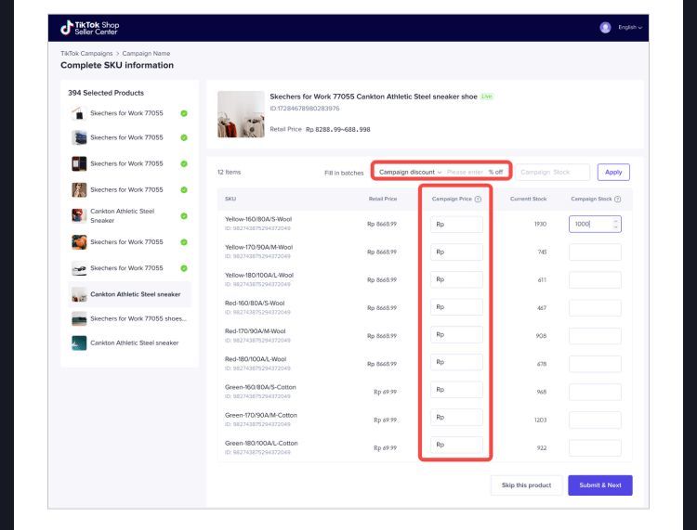Click the Submit & Next button
Screen dimensions: 697x530
[600, 485]
